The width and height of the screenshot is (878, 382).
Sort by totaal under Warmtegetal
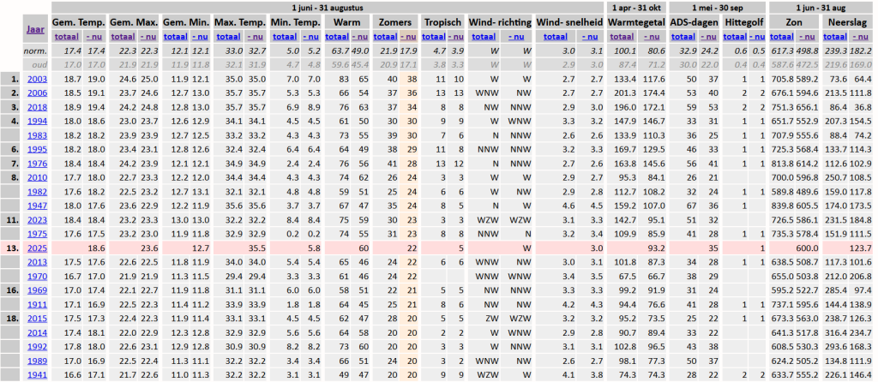tap(622, 37)
